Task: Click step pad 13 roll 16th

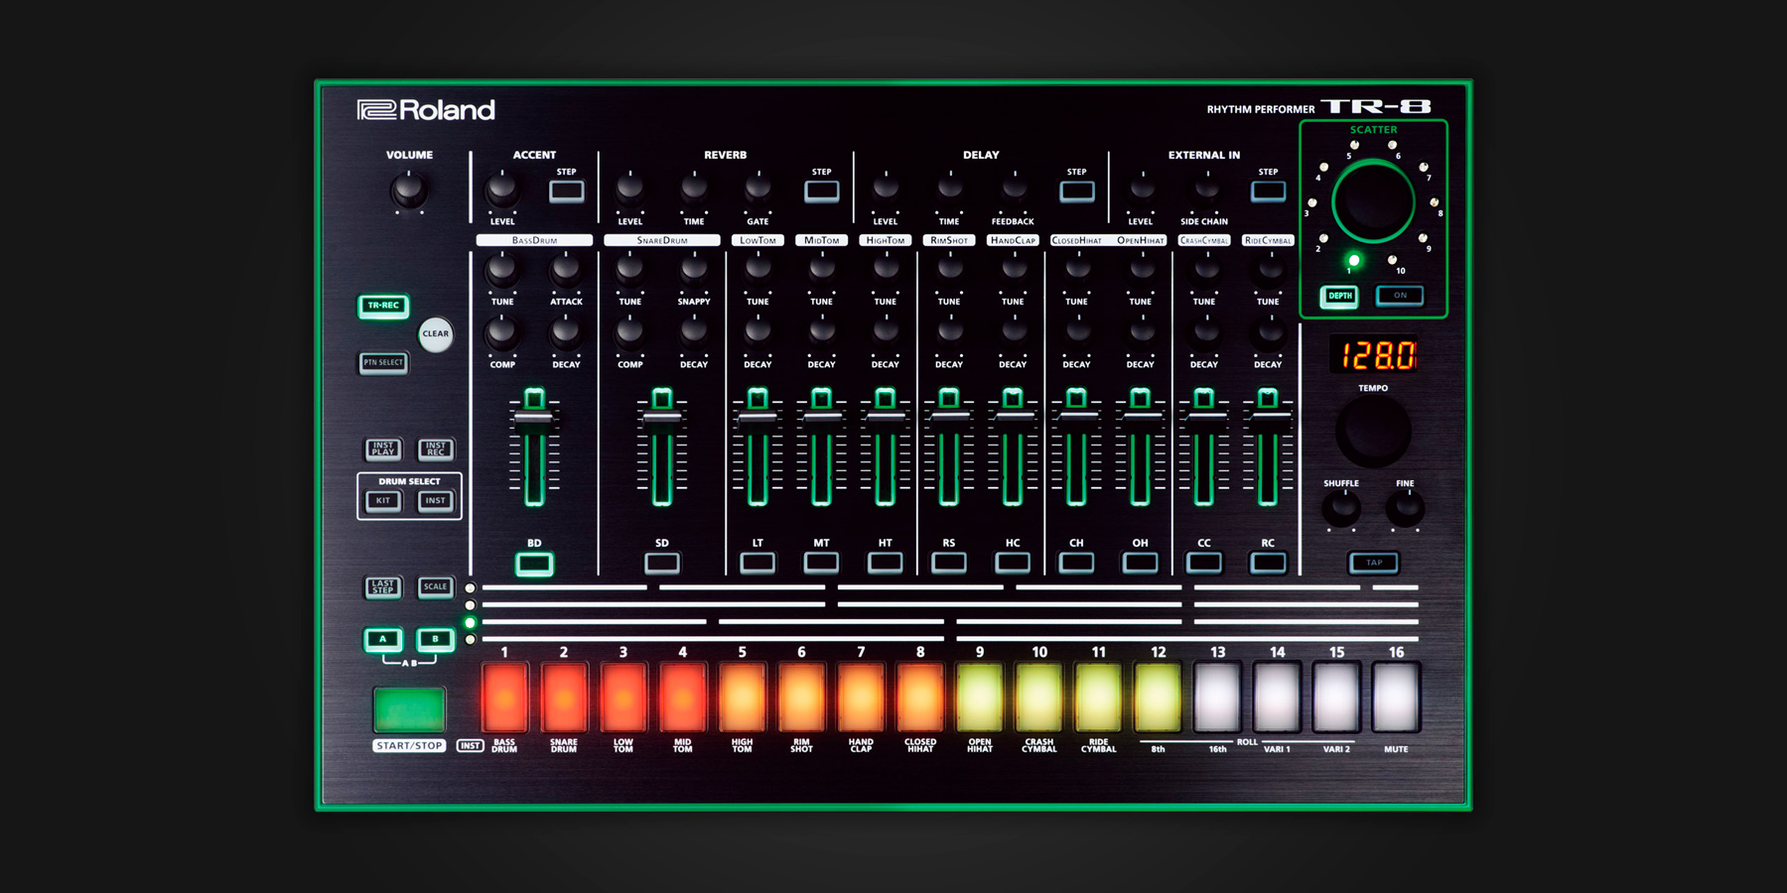Action: click(1218, 698)
